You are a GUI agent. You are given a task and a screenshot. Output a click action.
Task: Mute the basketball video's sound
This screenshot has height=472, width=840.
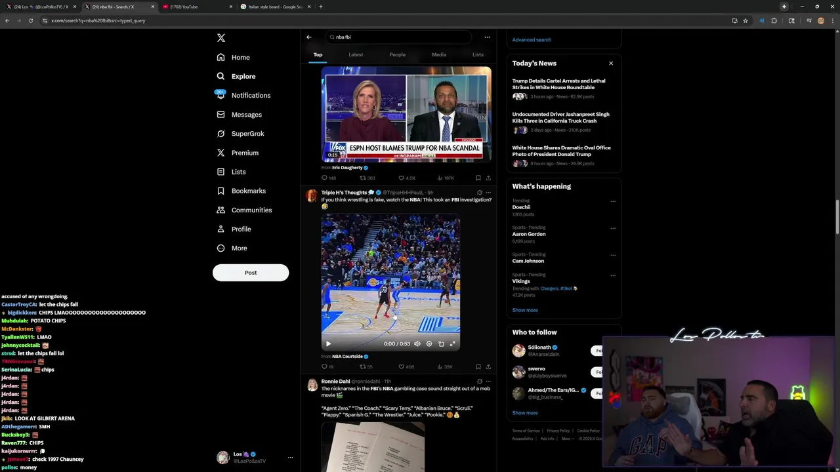(x=417, y=344)
